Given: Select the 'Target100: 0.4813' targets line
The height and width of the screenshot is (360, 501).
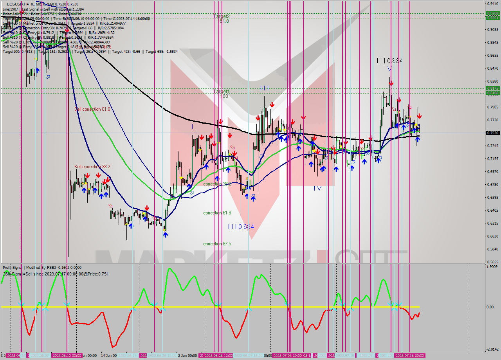Looking at the screenshot, I should (x=90, y=51).
